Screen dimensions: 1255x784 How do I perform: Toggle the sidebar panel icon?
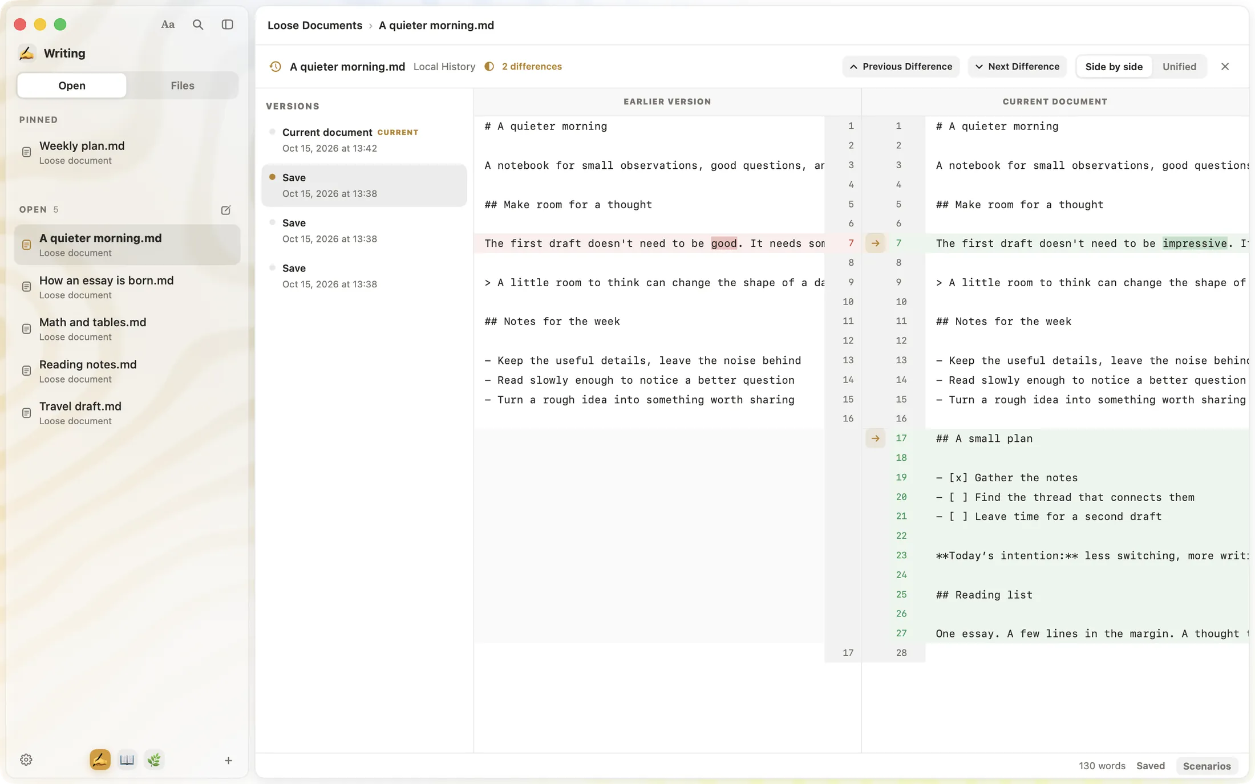tap(228, 25)
